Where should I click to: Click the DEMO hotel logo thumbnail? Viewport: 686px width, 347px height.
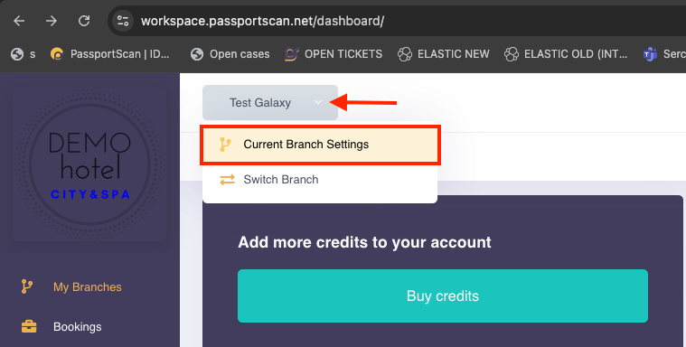click(90, 164)
